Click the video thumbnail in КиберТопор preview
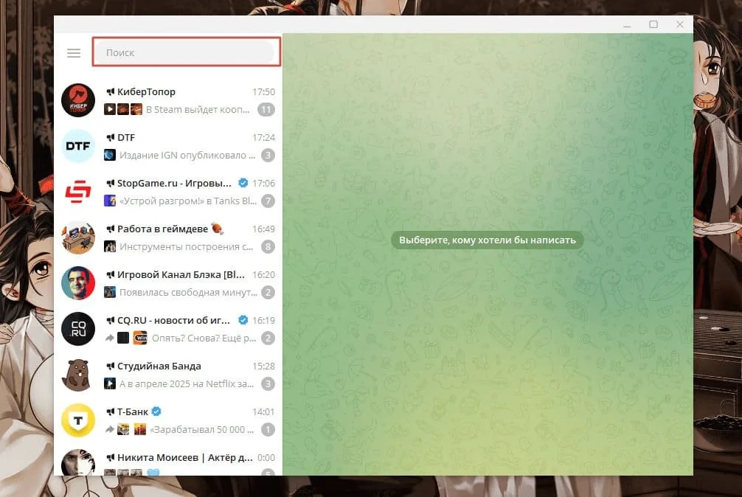This screenshot has height=497, width=742. (x=110, y=109)
